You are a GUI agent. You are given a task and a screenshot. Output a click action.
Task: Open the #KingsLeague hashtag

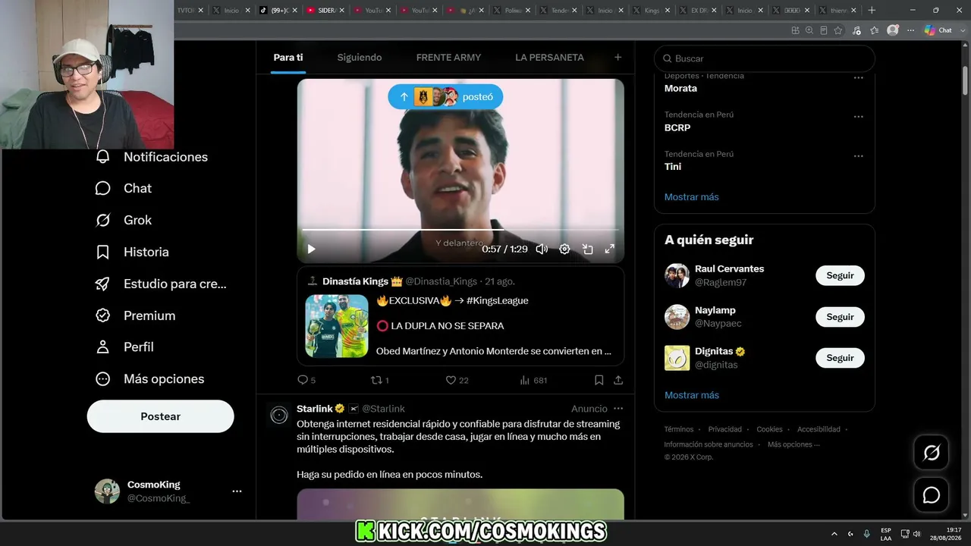[498, 300]
